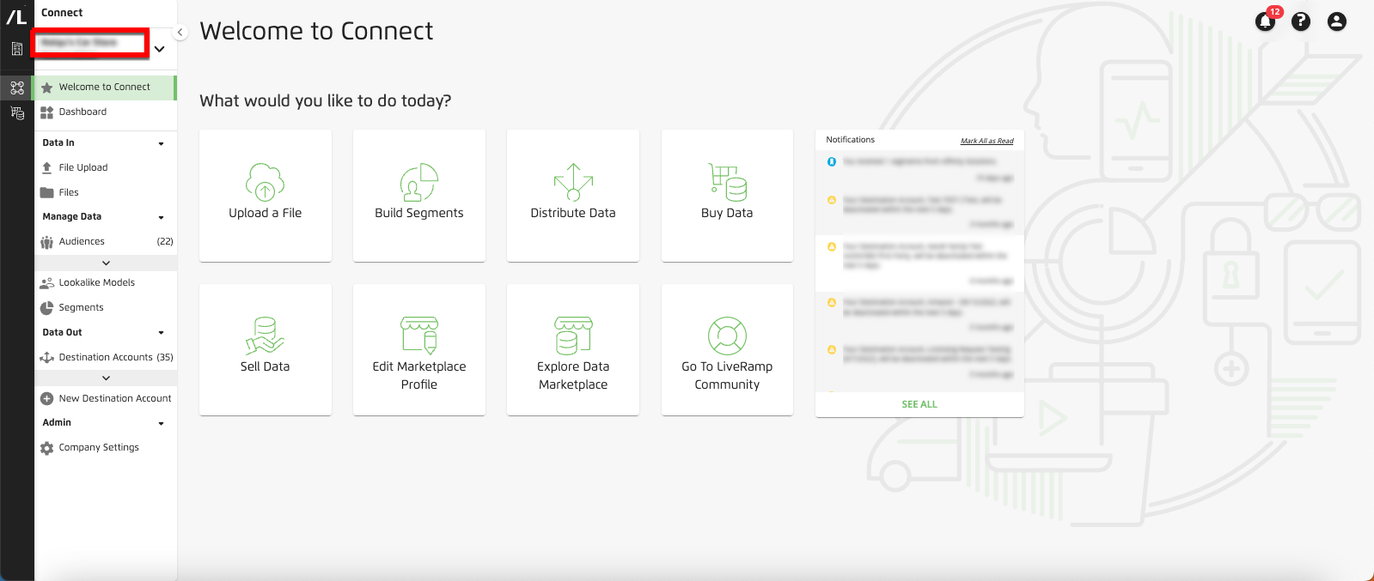Open the document icon in left rail

pyautogui.click(x=16, y=49)
